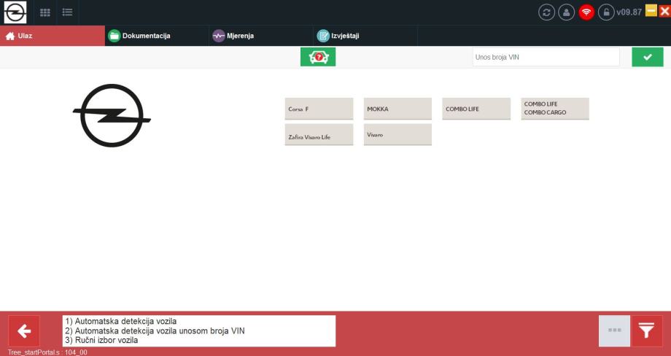Select the Corsa F vehicle
The height and width of the screenshot is (356, 671).
(x=319, y=109)
